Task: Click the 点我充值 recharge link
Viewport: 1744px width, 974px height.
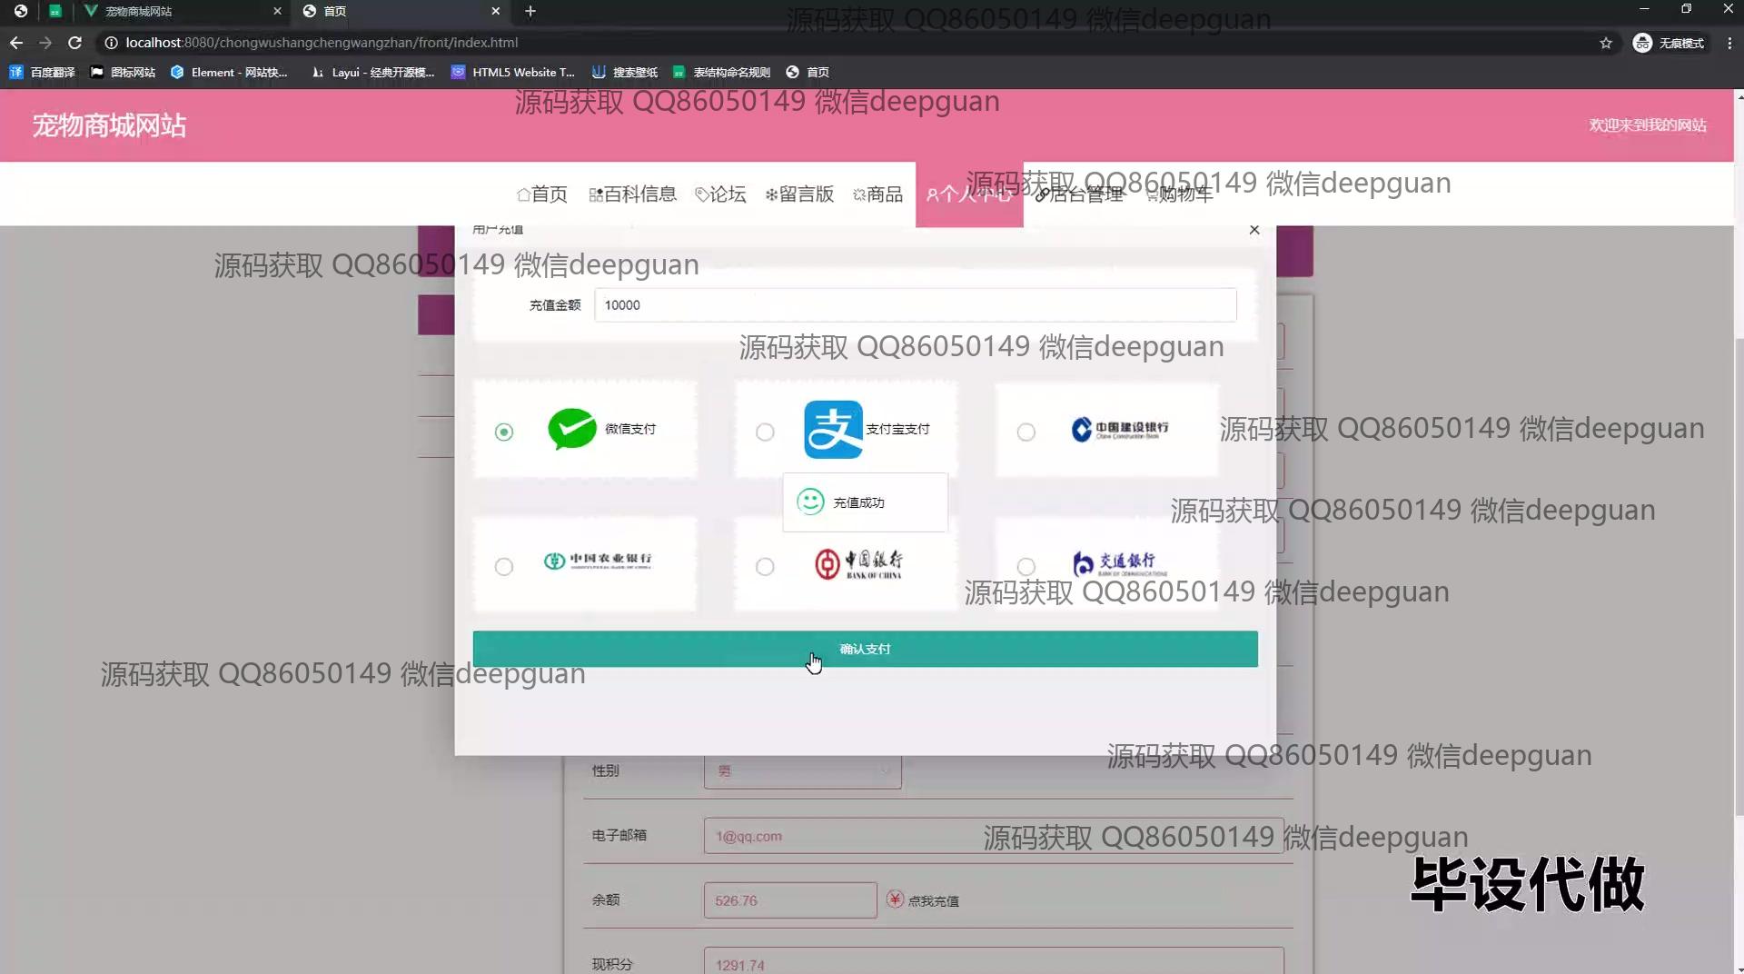Action: pyautogui.click(x=934, y=900)
